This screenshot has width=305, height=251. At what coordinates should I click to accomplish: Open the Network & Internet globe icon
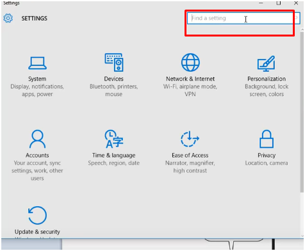pos(190,62)
